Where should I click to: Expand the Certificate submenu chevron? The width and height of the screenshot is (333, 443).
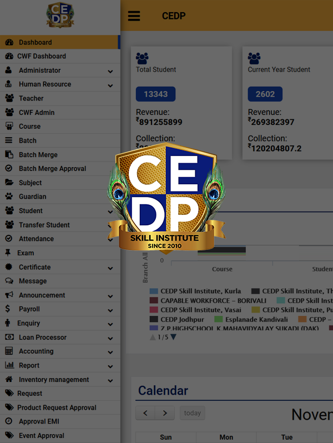click(x=110, y=268)
